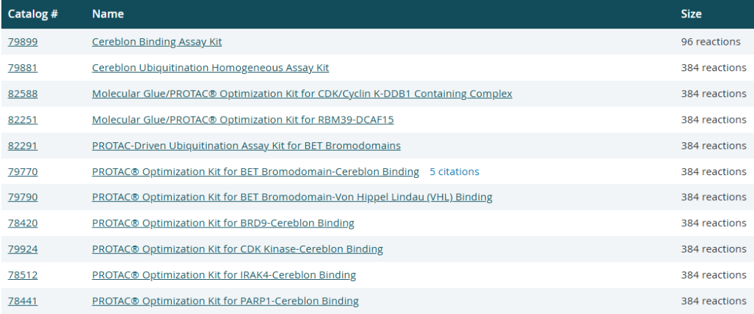Image resolution: width=754 pixels, height=314 pixels.
Task: Open Cereblon Binding Assay Kit product
Action: pos(156,42)
